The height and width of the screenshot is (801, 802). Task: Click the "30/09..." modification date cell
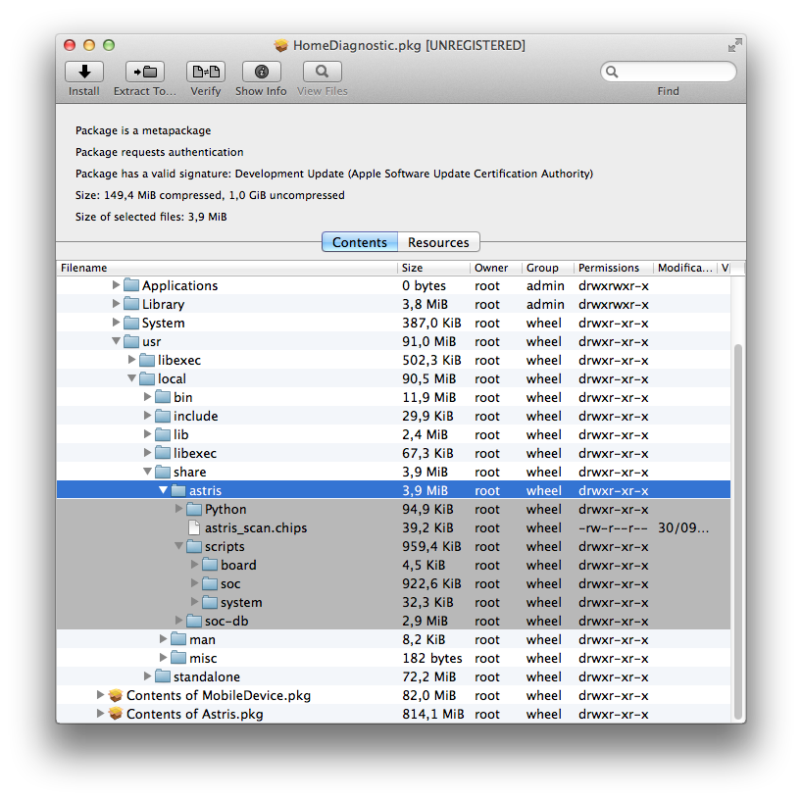(x=683, y=527)
